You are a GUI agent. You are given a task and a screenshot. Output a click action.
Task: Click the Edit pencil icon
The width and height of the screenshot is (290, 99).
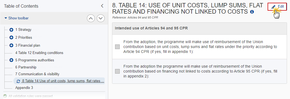[274, 7]
